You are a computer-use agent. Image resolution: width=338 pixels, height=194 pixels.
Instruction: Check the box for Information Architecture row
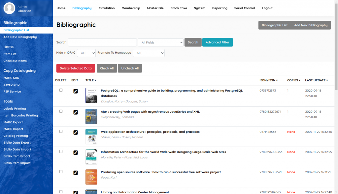point(61,152)
